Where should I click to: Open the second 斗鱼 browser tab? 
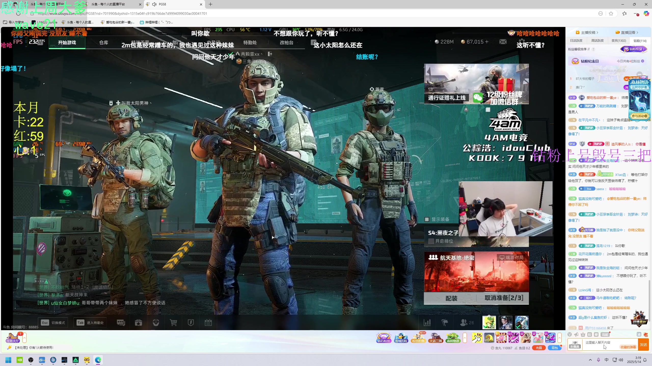113,4
